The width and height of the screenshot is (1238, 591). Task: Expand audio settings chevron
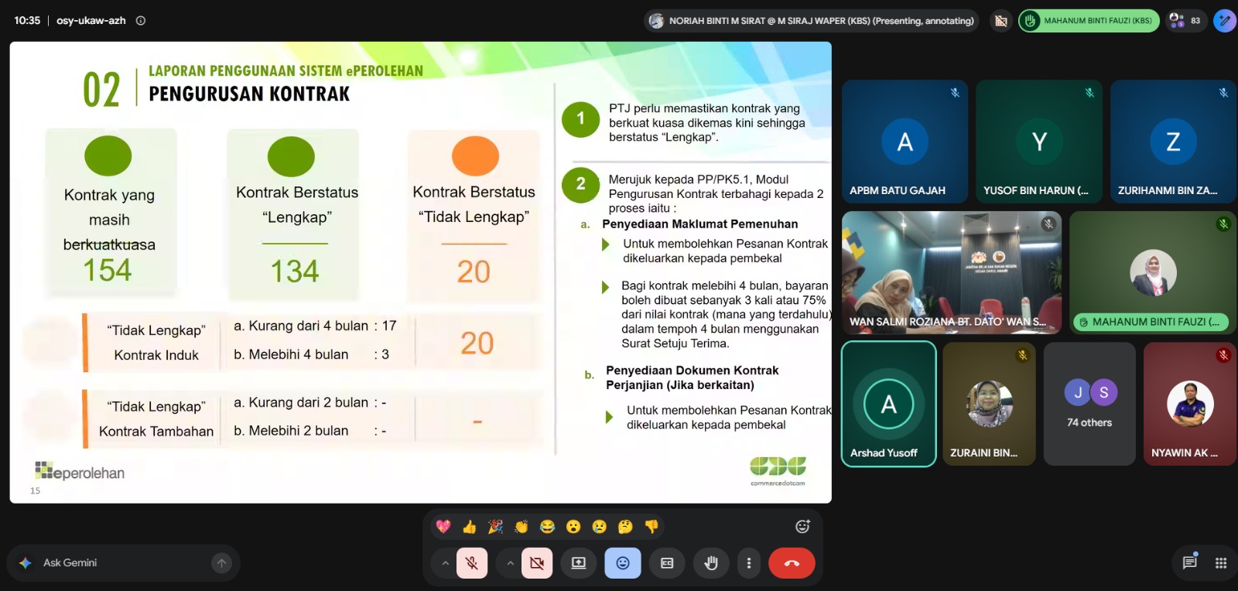point(445,563)
